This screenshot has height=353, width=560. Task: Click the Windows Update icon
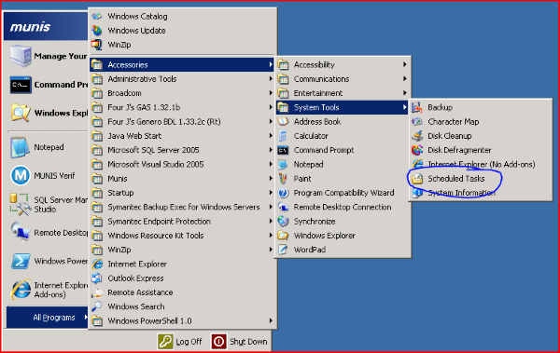pyautogui.click(x=97, y=31)
